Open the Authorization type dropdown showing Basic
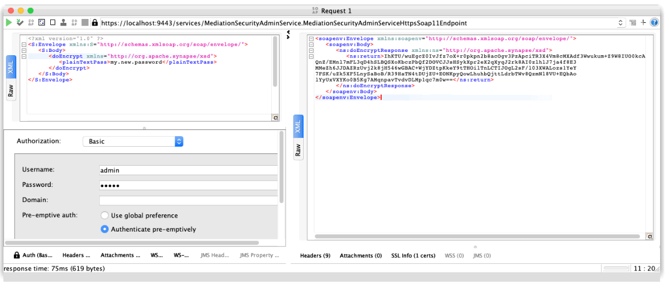The image size is (669, 289). [x=133, y=142]
